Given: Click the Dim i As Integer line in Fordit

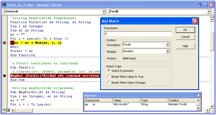Looking at the screenshot, I should [x=27, y=26].
